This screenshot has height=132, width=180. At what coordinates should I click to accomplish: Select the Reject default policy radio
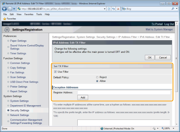[97, 77]
